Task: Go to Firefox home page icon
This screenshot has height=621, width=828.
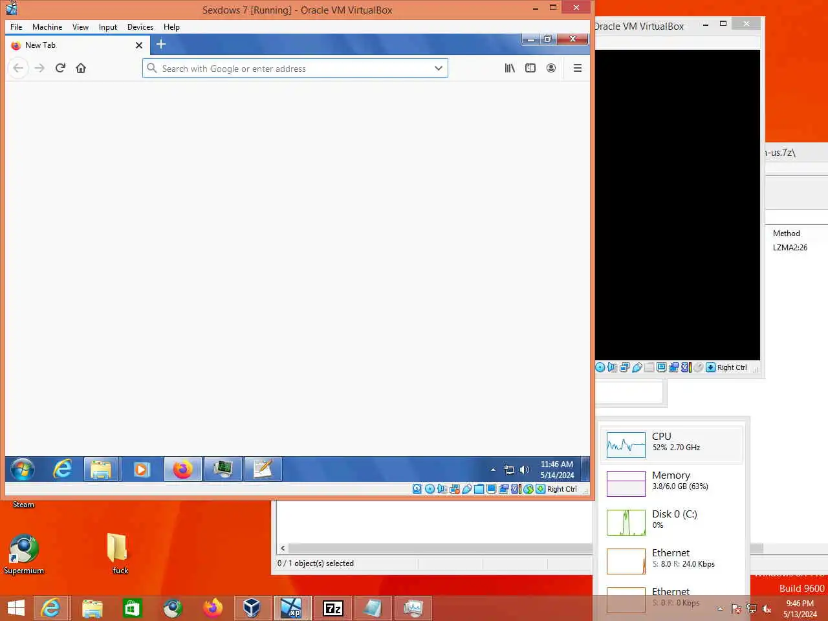Action: click(x=81, y=68)
